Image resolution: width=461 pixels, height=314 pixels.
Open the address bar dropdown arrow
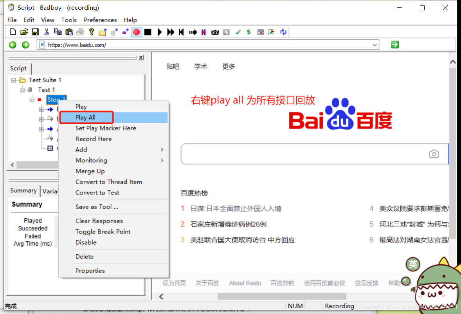pyautogui.click(x=375, y=45)
